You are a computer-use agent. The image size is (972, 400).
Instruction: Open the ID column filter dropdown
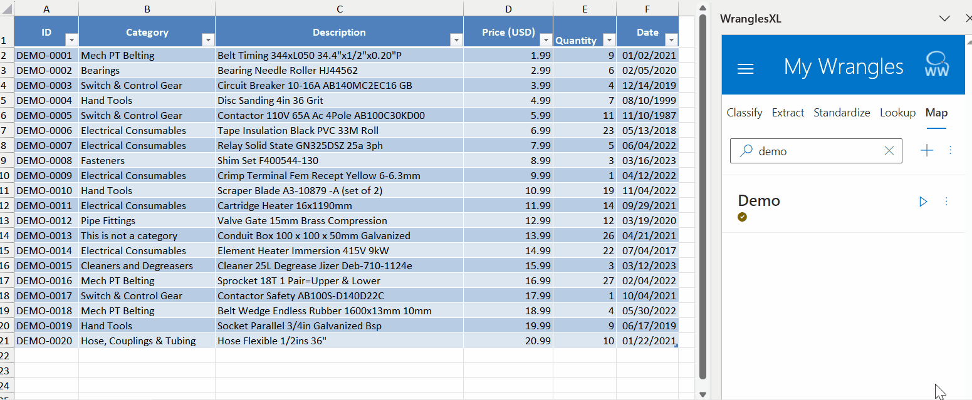pos(71,40)
